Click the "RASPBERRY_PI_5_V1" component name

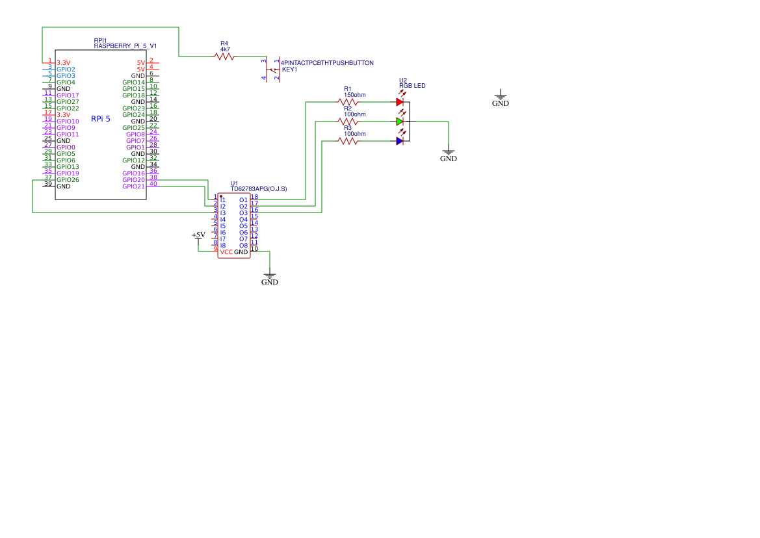coord(125,46)
